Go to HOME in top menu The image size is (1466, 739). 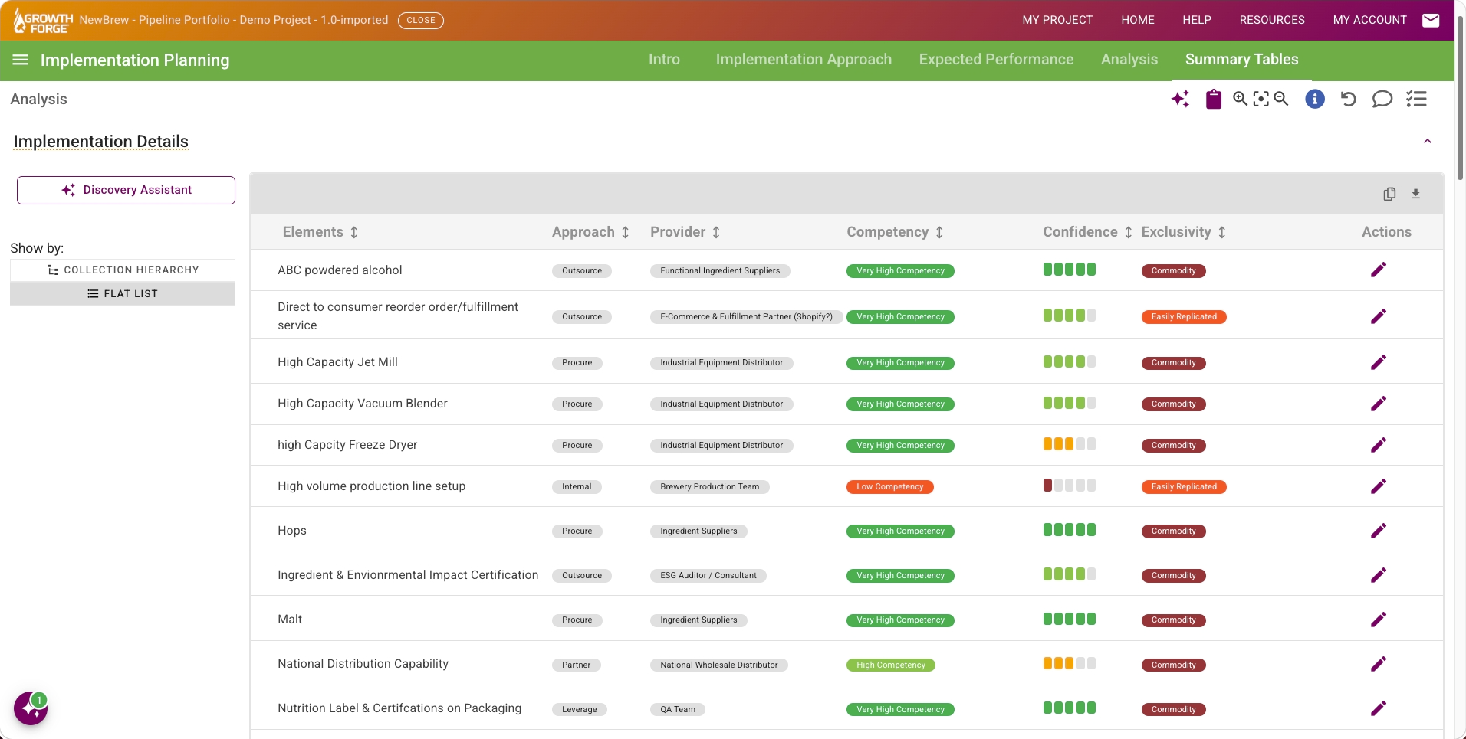coord(1138,20)
